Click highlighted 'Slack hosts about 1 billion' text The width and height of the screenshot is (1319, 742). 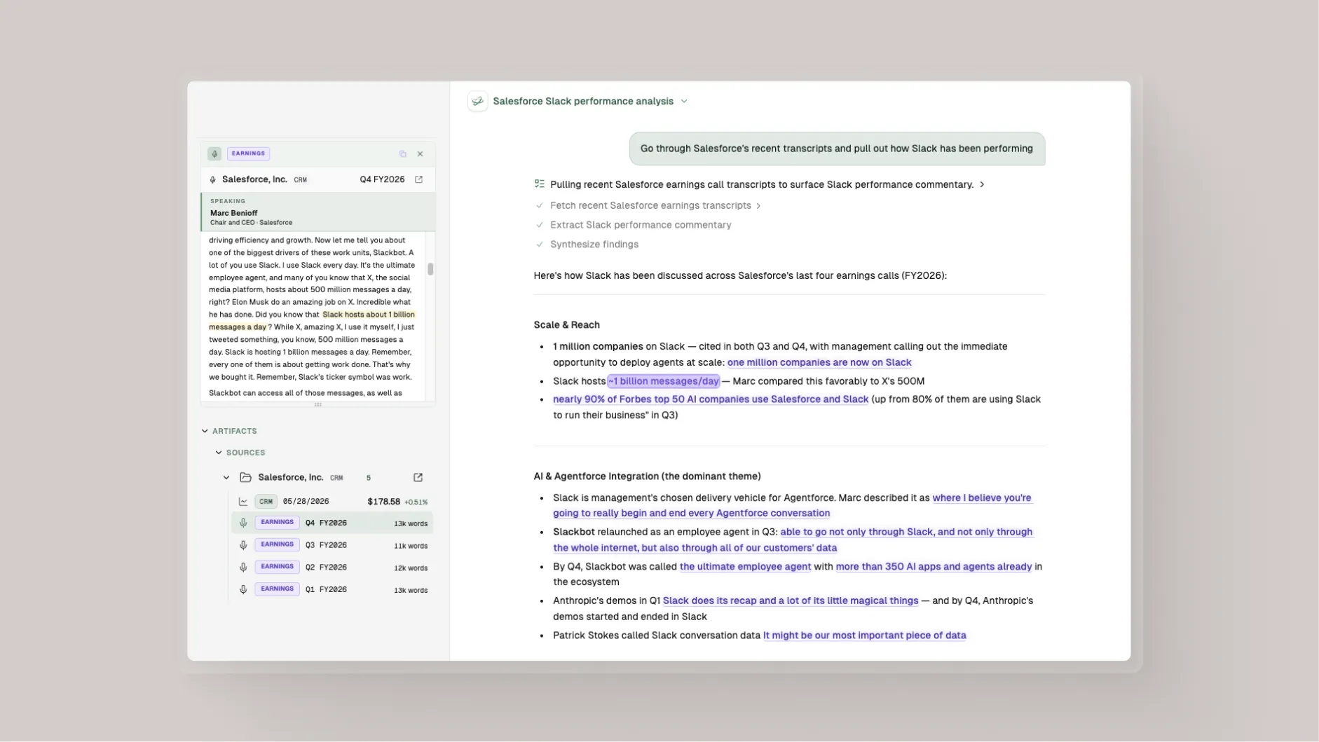point(369,315)
